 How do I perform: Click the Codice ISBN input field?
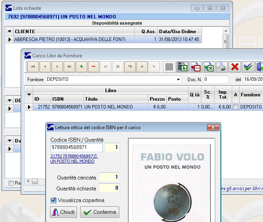[77, 147]
